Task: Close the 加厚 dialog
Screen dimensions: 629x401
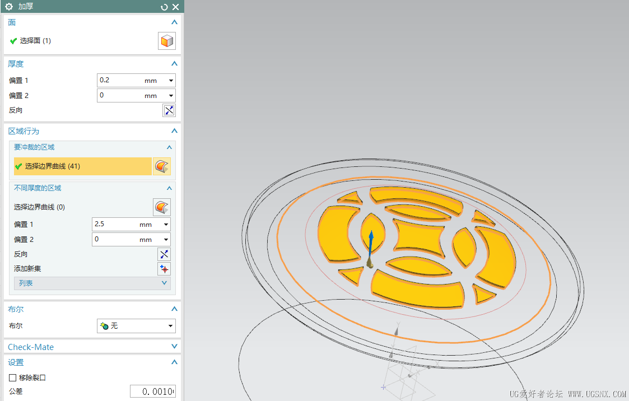Action: click(176, 7)
